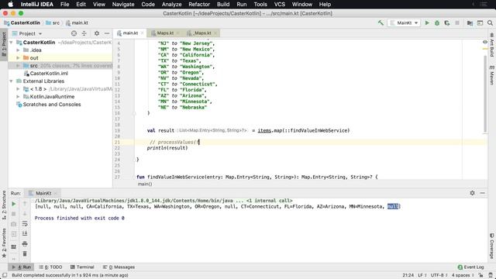Screen dimensions: 496x279
Task: Hide the Run panel minus icon
Action: pos(482,193)
